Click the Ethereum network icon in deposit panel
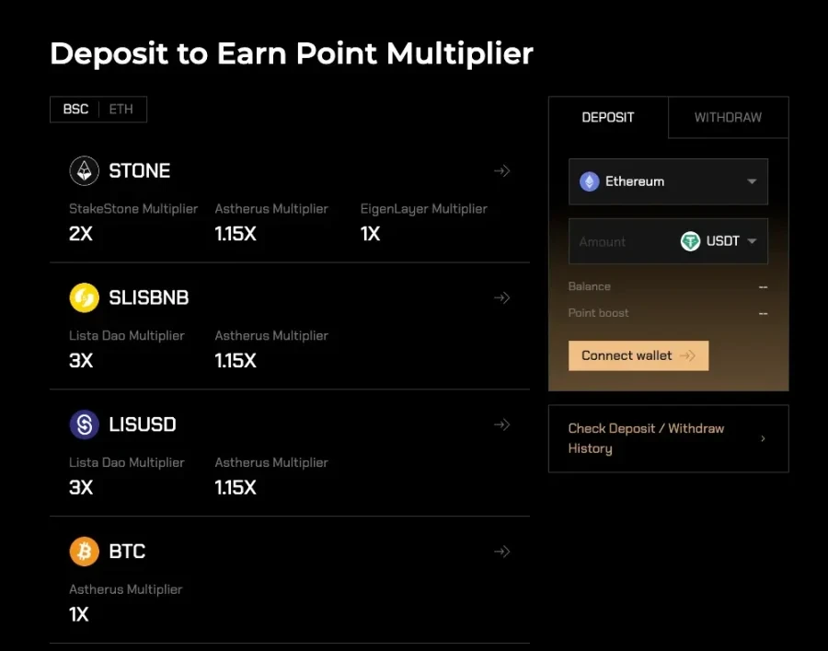Viewport: 828px width, 651px height. click(592, 181)
